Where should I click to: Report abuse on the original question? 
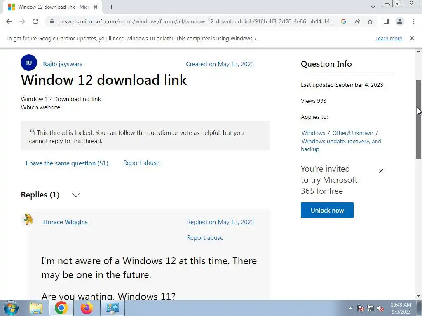point(141,163)
